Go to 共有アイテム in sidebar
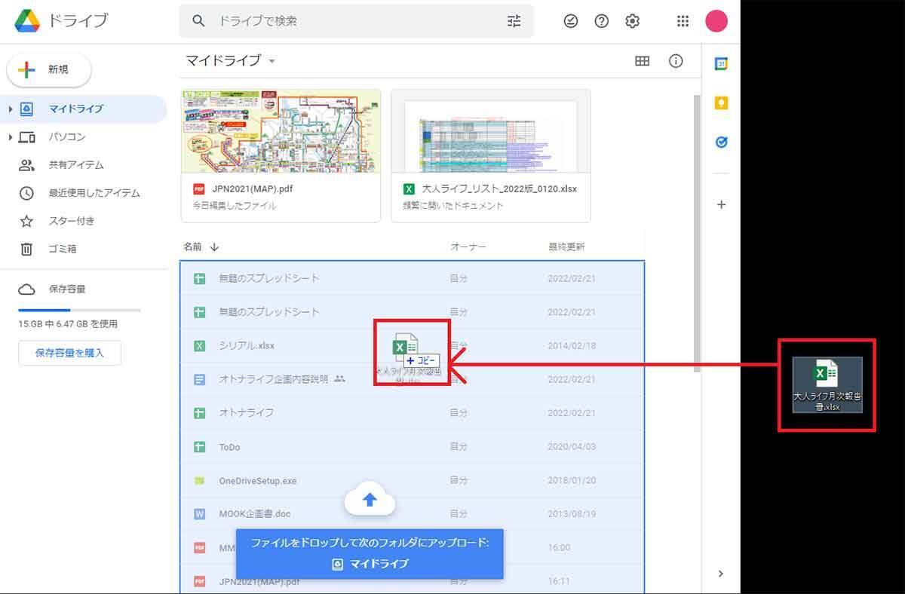Screen dimensions: 905x594 [x=75, y=165]
